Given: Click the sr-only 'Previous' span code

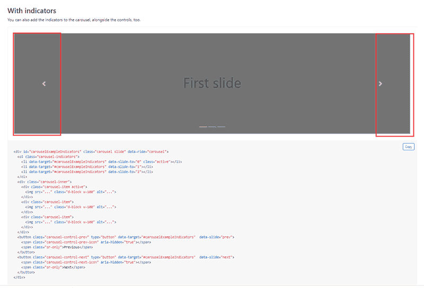Looking at the screenshot, I should point(57,247).
